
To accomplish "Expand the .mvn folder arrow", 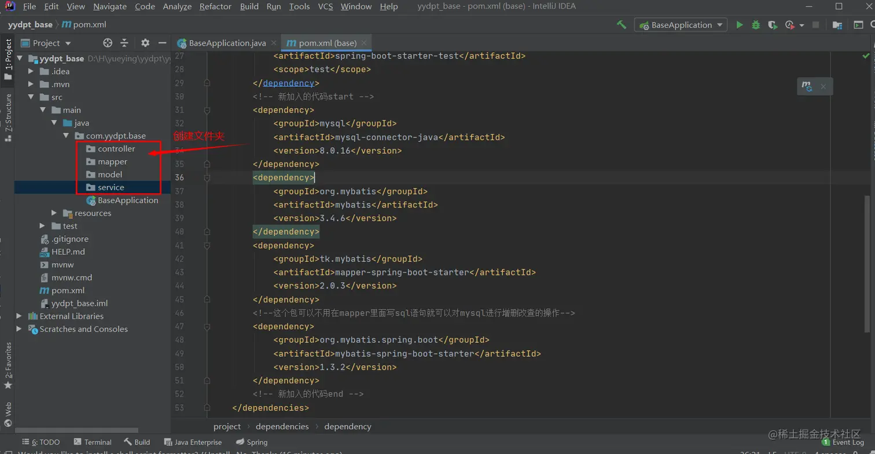I will click(31, 84).
